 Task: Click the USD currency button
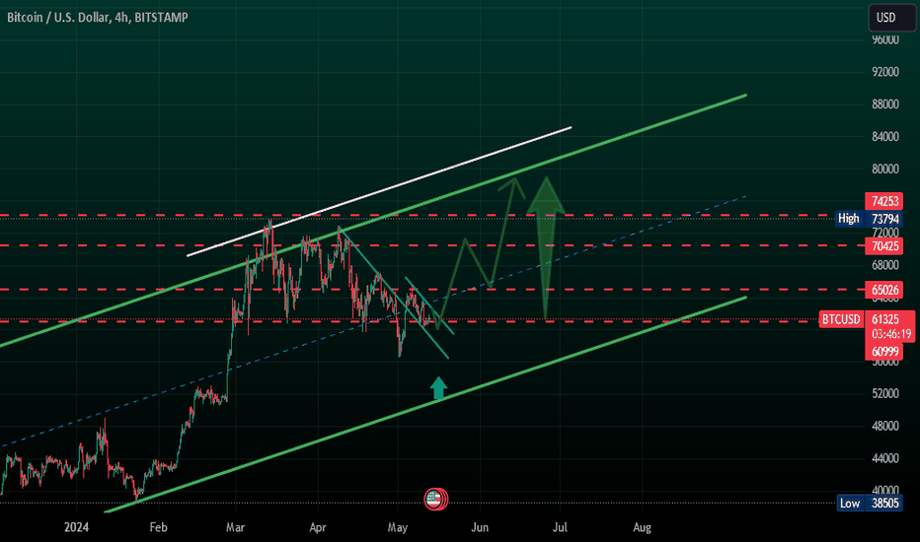tap(891, 18)
